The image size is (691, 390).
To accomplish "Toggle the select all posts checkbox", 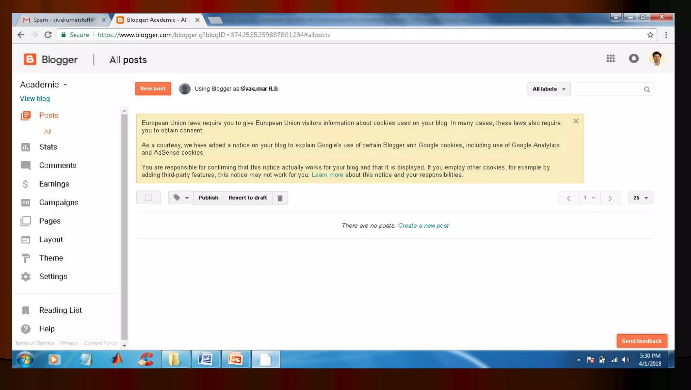I will [x=148, y=198].
